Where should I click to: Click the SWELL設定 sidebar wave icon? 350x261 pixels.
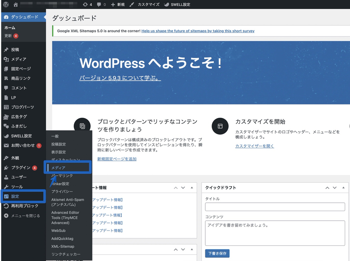pos(6,136)
